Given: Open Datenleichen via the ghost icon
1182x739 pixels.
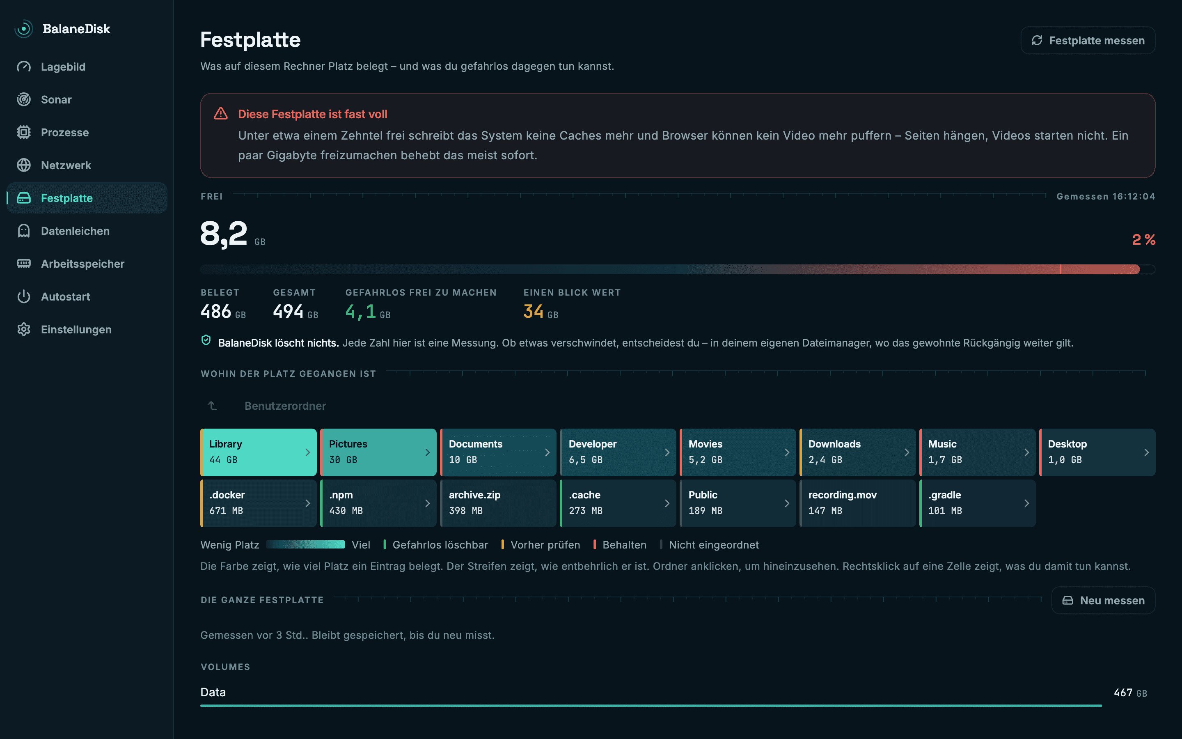Looking at the screenshot, I should point(23,231).
